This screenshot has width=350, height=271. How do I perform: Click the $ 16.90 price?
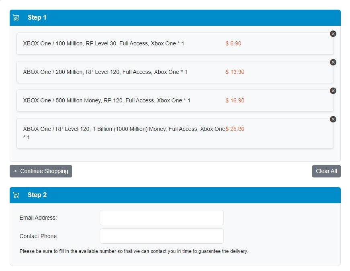point(235,101)
